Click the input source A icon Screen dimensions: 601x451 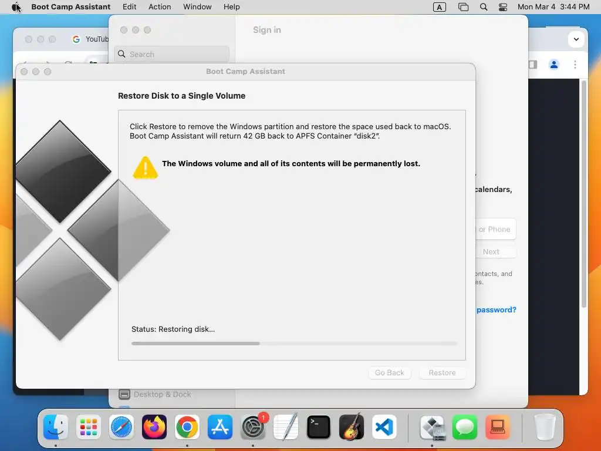439,7
